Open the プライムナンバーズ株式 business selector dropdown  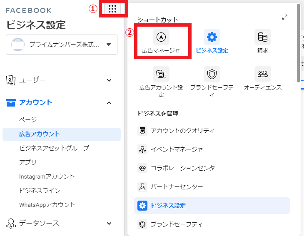tap(62, 45)
